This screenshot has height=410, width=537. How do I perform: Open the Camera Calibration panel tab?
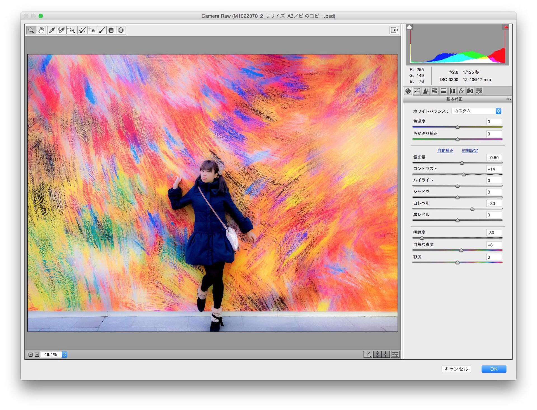[x=470, y=91]
